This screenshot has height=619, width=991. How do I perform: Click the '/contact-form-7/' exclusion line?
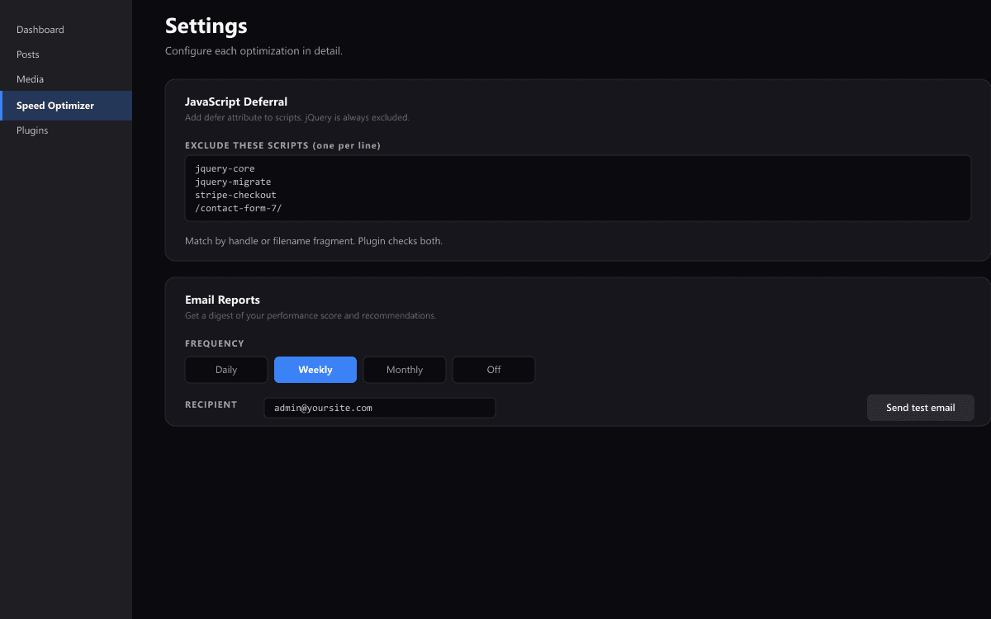[x=238, y=208]
